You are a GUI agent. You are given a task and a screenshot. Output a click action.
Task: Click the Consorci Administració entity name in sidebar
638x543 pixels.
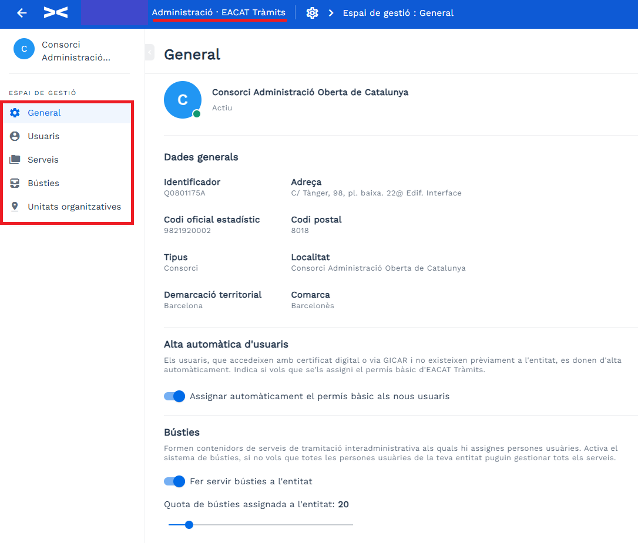pos(76,51)
